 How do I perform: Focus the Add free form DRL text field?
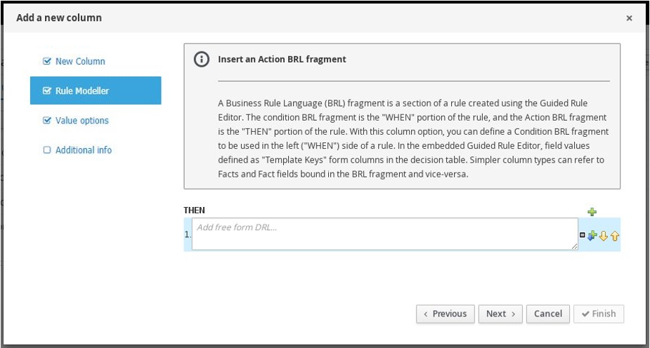click(x=384, y=234)
